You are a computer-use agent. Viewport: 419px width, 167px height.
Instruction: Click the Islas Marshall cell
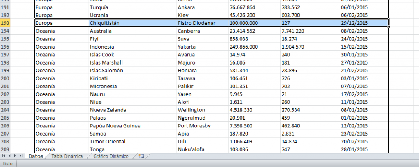(x=133, y=63)
